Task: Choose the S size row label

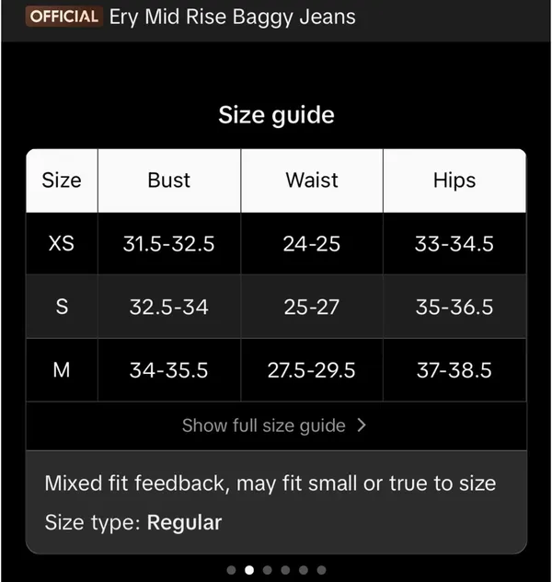Action: click(62, 307)
